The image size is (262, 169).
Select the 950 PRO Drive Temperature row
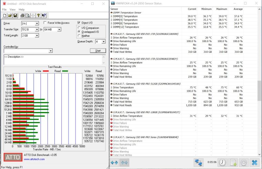[177, 87]
